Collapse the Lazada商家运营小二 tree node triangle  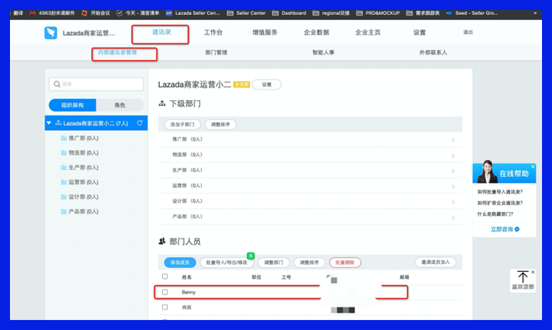pos(49,123)
